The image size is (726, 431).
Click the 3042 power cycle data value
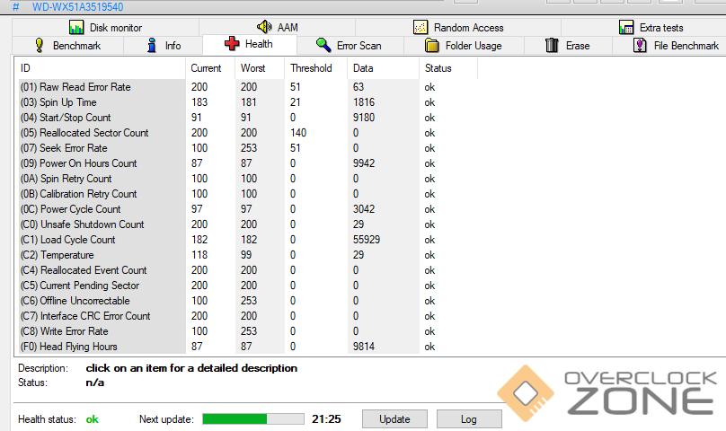364,209
